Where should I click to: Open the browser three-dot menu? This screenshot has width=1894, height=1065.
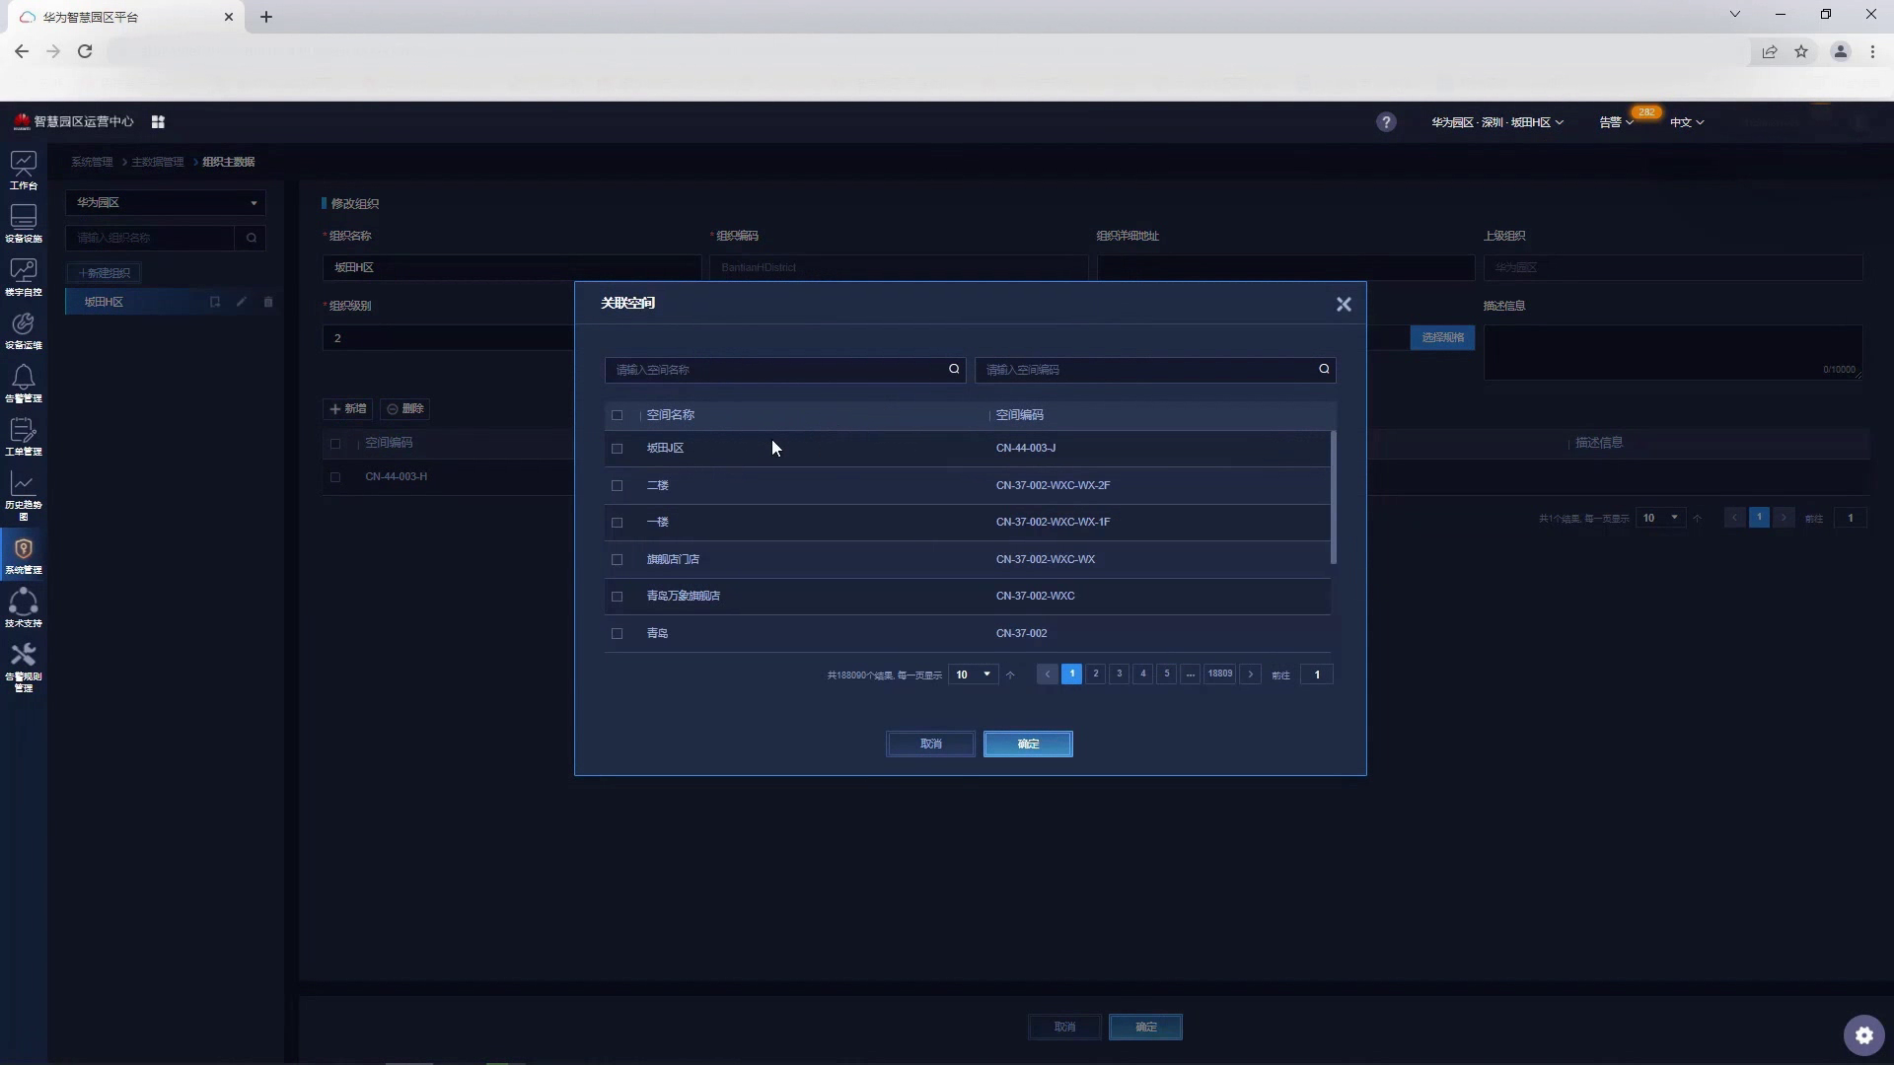pyautogui.click(x=1872, y=51)
